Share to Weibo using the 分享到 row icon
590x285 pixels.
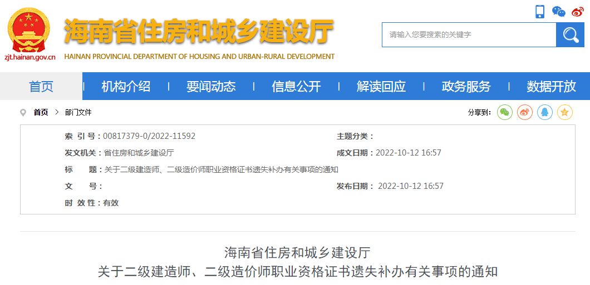pyautogui.click(x=525, y=112)
